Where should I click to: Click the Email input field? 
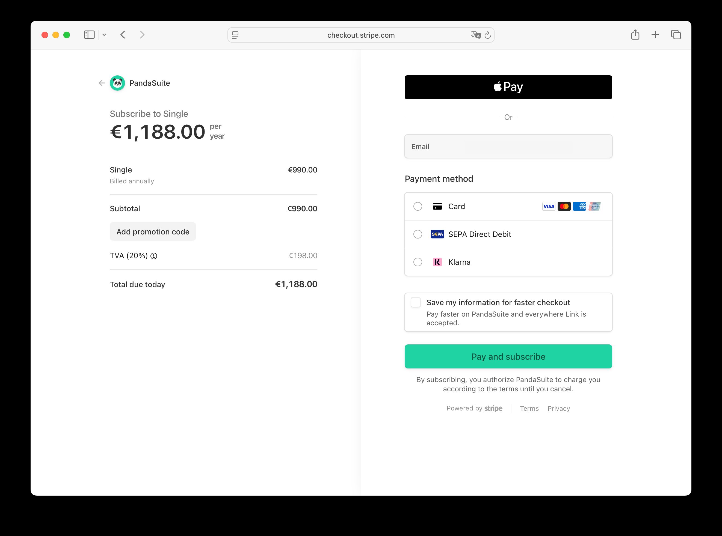pos(508,146)
